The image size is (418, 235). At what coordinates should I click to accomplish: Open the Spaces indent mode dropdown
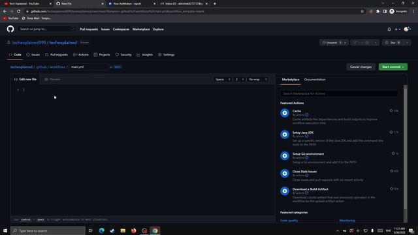(222, 80)
